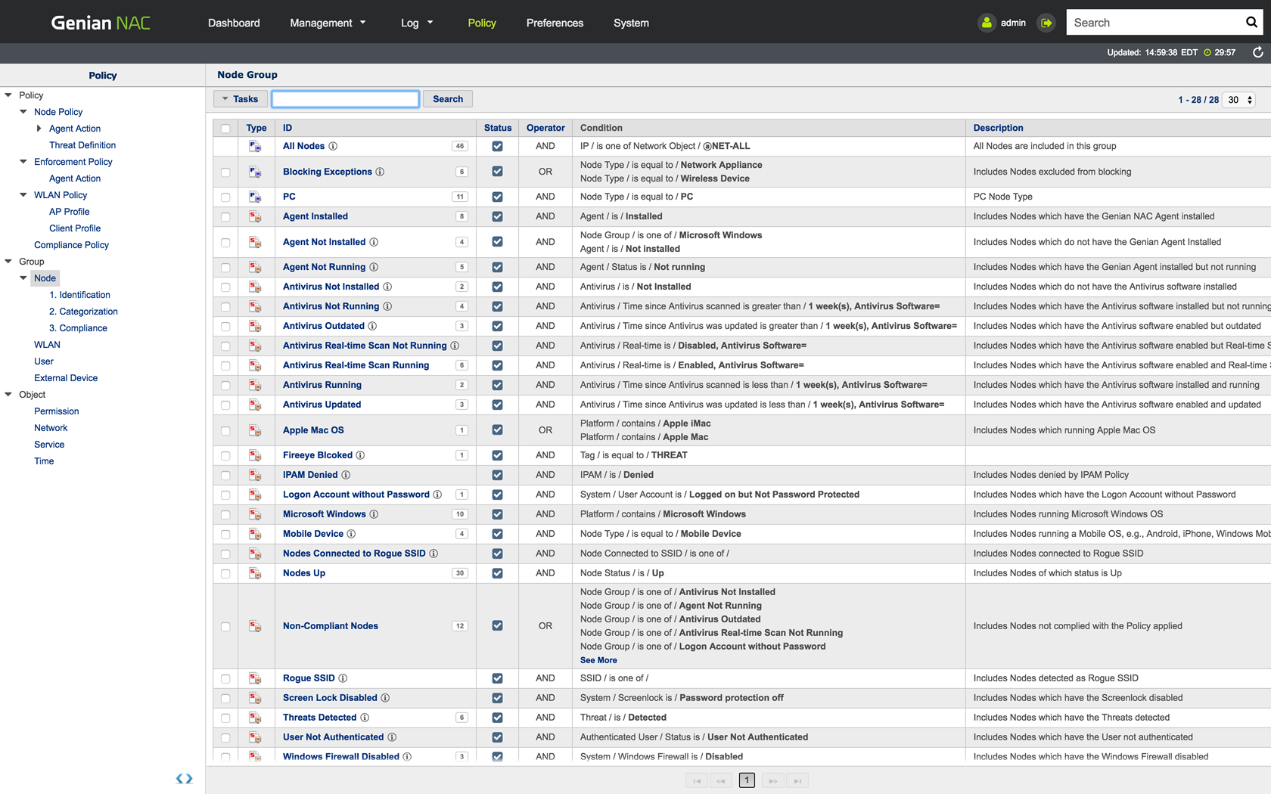Collapse the Node Policy section in the sidebar
Viewport: 1271px width, 794px height.
pos(23,111)
